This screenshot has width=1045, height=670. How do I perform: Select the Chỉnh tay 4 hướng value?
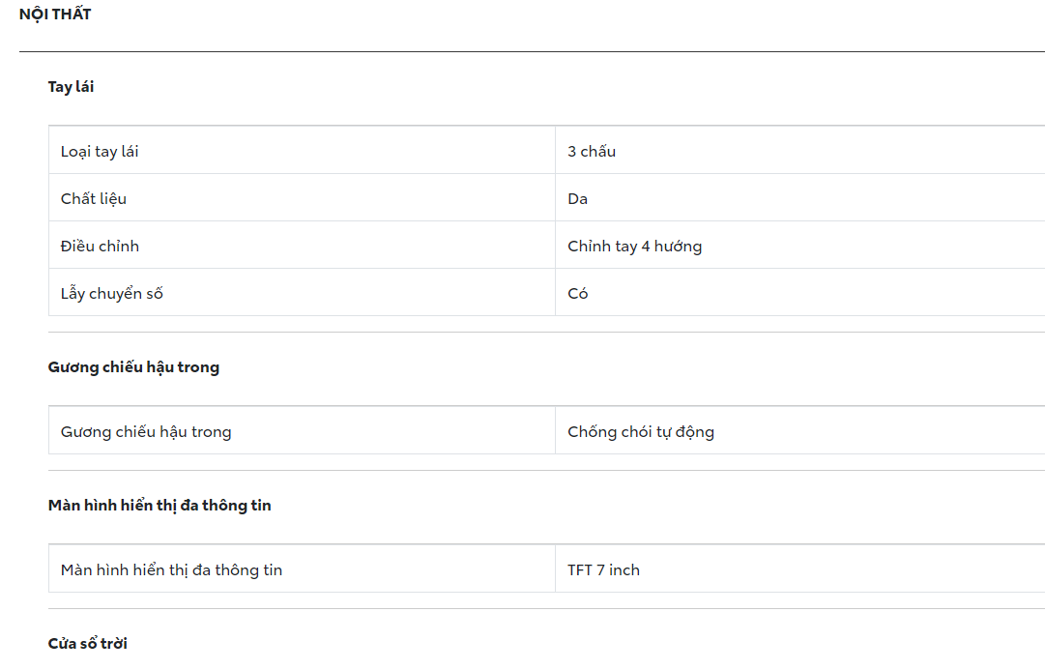pos(634,247)
